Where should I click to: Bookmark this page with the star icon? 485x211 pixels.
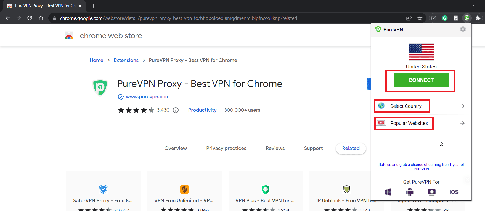(420, 18)
